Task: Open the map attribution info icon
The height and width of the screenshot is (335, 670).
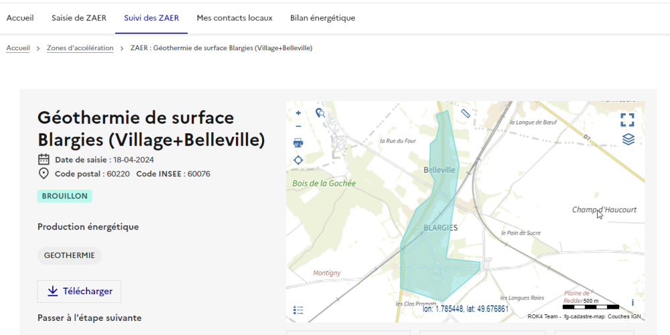Action: [x=632, y=303]
